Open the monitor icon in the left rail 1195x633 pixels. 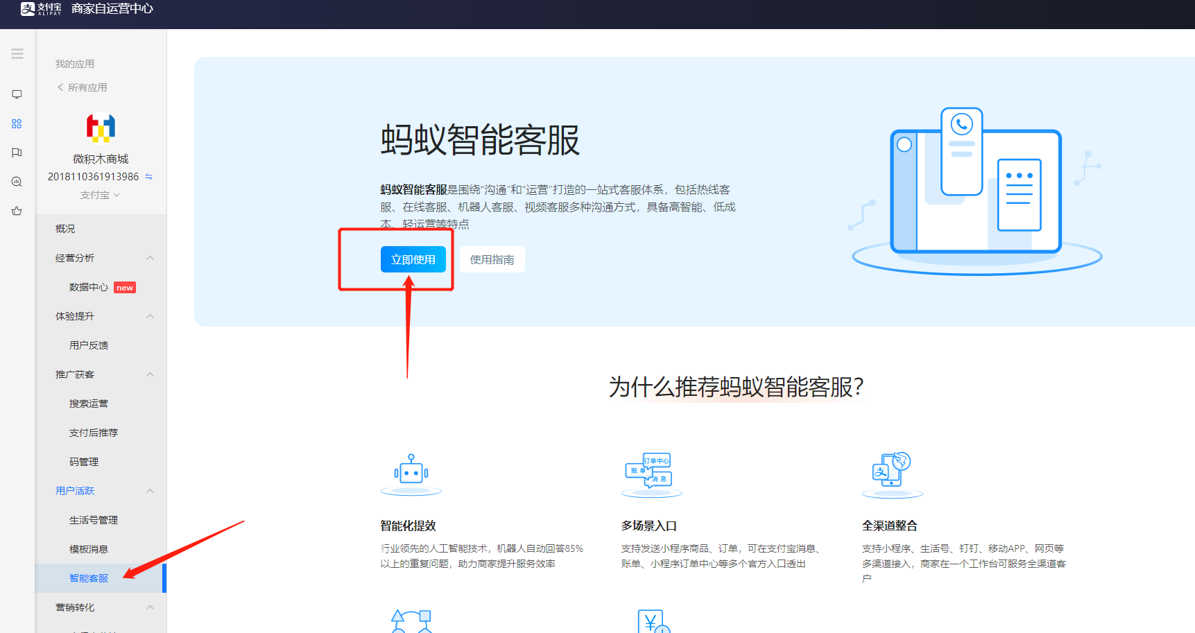17,94
